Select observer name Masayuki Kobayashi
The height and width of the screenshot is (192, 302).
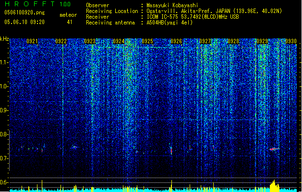[172, 5]
